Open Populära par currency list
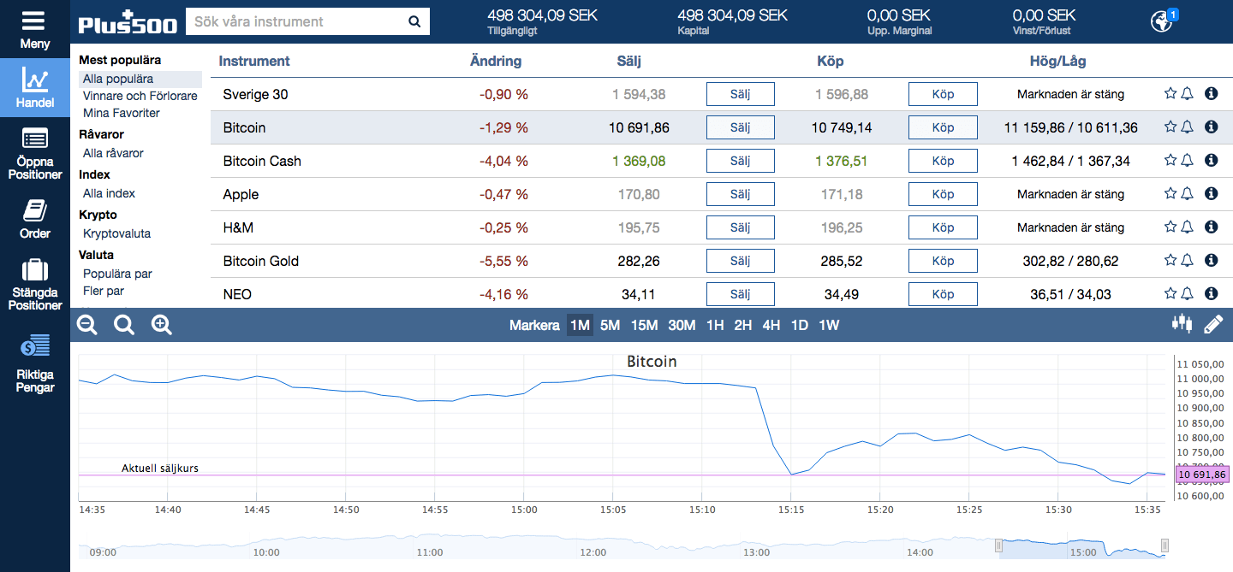The height and width of the screenshot is (572, 1233). point(118,274)
